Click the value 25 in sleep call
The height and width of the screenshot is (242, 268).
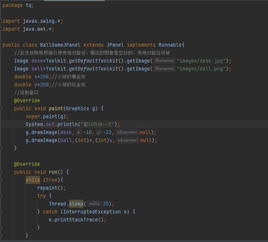106,204
